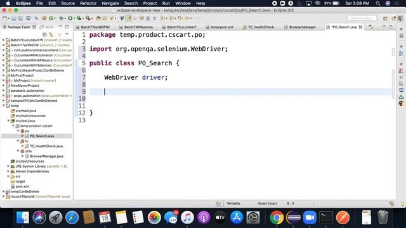
Task: Minimize the Package Explorer view
Action: coord(60,27)
